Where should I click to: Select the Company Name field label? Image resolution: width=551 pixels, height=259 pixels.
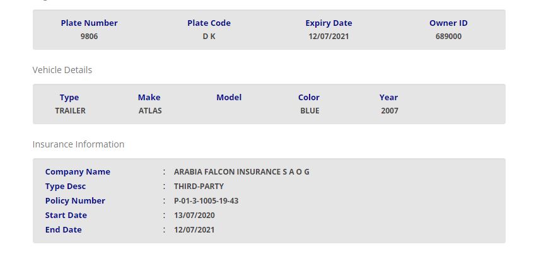(x=78, y=172)
